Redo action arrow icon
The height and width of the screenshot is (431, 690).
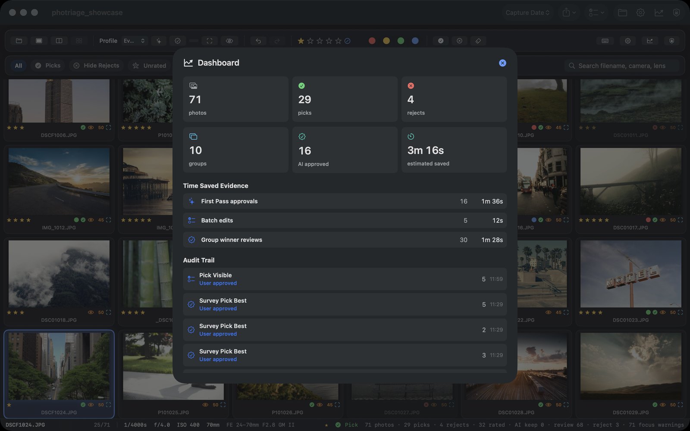(277, 41)
